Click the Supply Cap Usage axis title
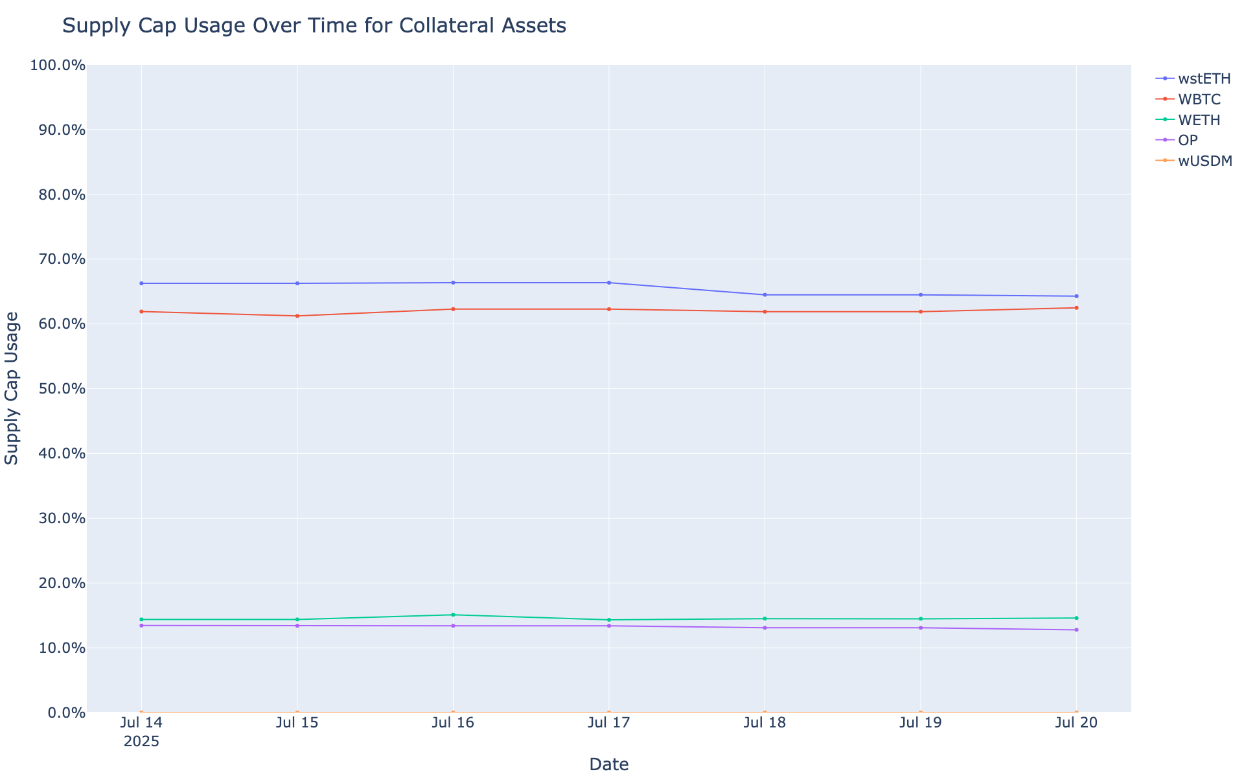This screenshot has width=1244, height=778. (12, 388)
